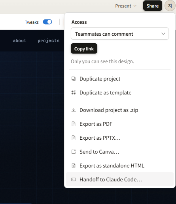Click the Export as PDF file icon
Image resolution: width=176 pixels, height=204 pixels.
tap(74, 124)
